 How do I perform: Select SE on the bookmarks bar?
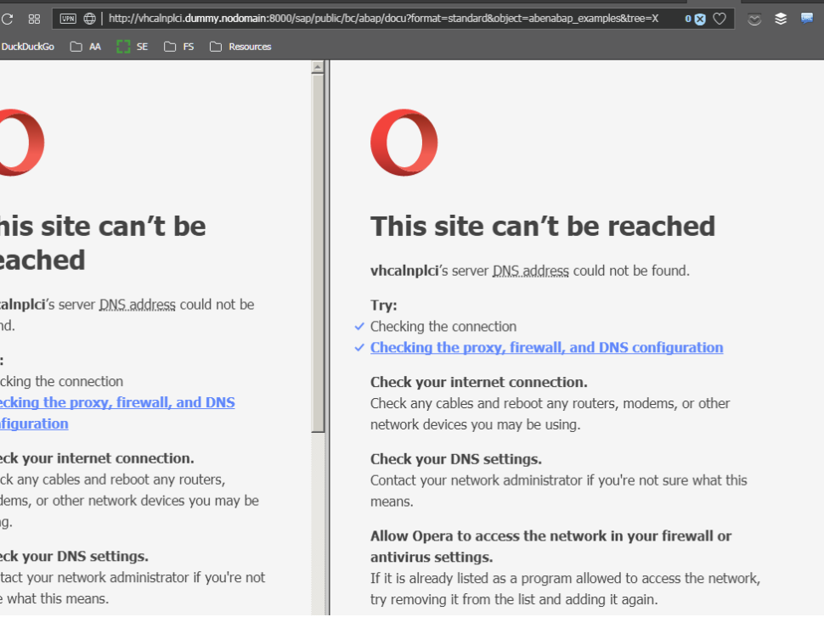pos(133,47)
